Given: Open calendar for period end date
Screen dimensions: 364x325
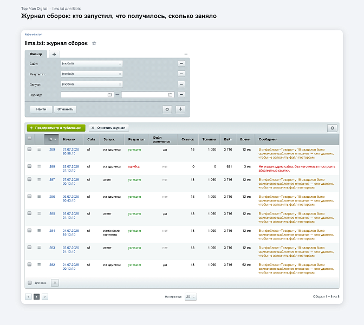Looking at the screenshot, I should coord(170,95).
